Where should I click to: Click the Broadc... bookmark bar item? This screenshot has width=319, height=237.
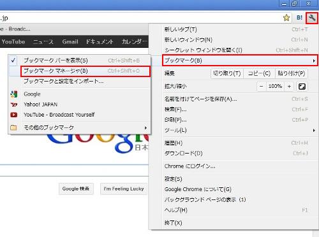(15, 29)
